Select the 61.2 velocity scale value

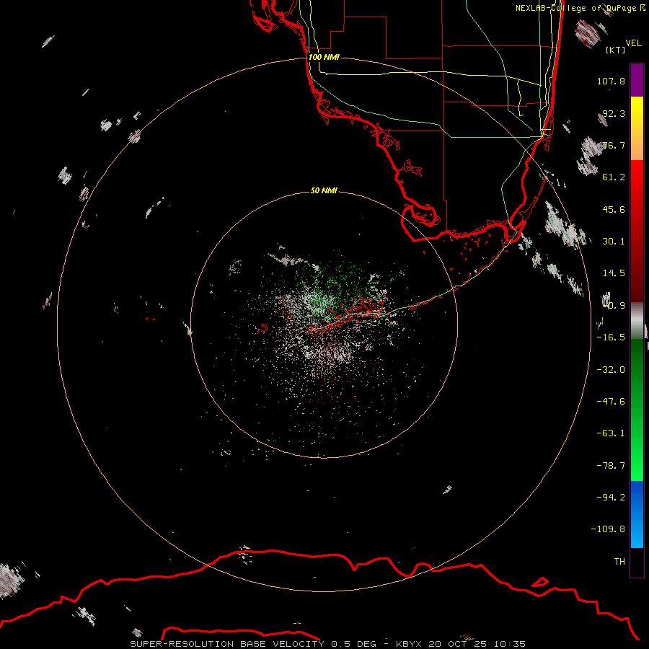[x=614, y=177]
